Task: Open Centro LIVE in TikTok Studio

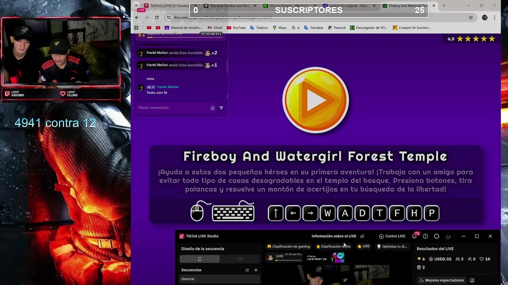Action: (392, 236)
